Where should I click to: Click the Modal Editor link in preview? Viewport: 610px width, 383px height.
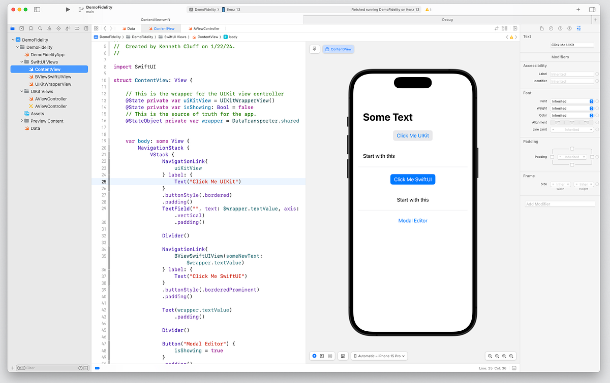[413, 221]
